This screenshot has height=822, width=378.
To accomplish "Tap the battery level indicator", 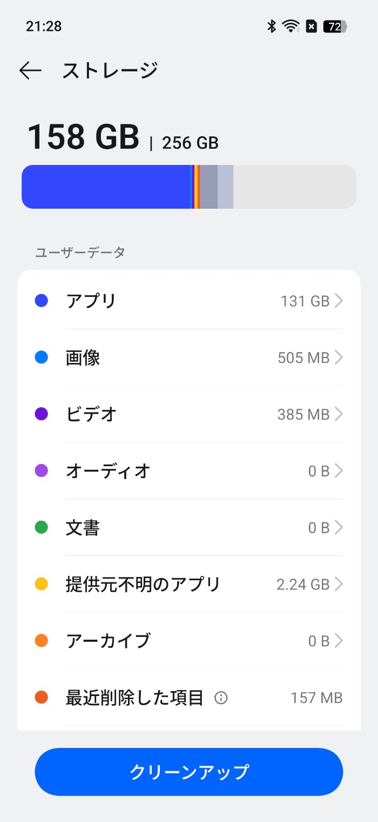I will [335, 26].
